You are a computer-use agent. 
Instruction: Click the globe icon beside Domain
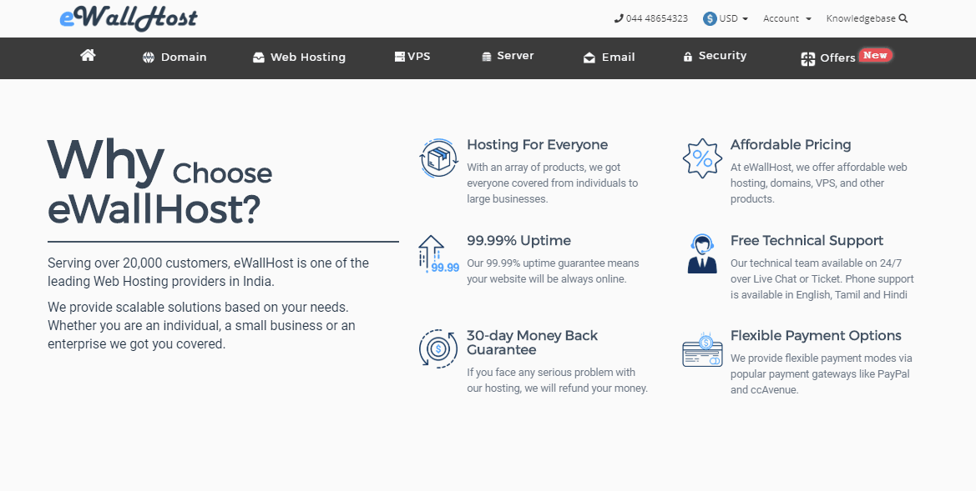click(x=148, y=58)
